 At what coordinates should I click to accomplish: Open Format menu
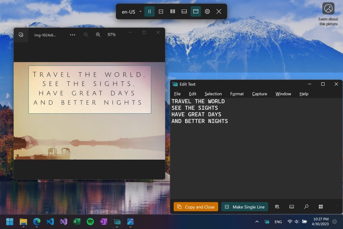[x=237, y=94]
